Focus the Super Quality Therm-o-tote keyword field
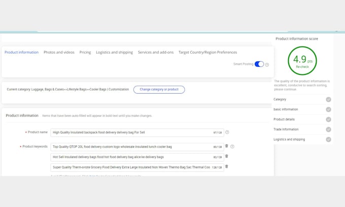The width and height of the screenshot is (345, 207). (137, 167)
